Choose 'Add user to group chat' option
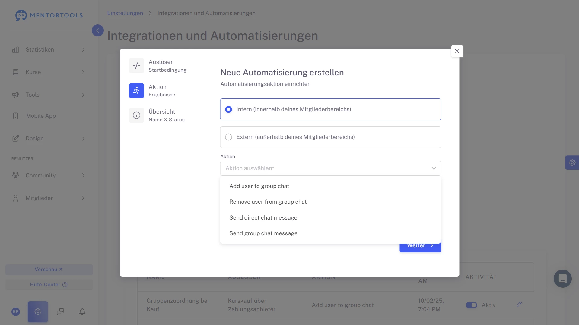The width and height of the screenshot is (579, 325). [259, 186]
